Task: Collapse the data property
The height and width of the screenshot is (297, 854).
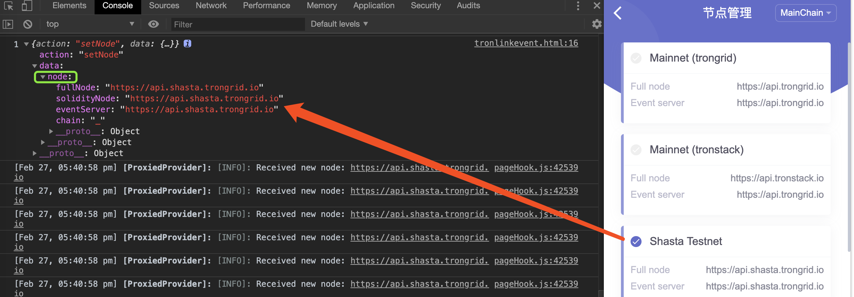Action: pos(34,66)
